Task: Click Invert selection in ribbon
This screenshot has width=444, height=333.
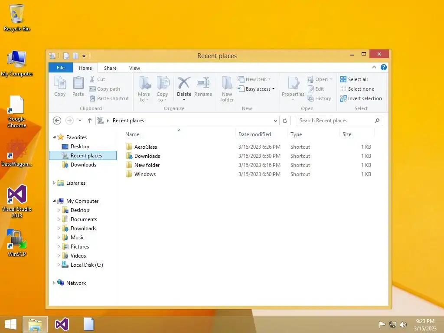Action: [361, 98]
